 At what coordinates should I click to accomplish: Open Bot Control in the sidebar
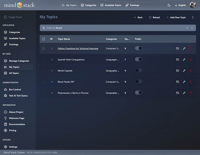pyautogui.click(x=13, y=90)
